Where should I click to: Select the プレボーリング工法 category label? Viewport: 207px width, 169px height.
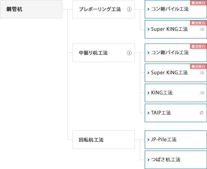click(100, 9)
